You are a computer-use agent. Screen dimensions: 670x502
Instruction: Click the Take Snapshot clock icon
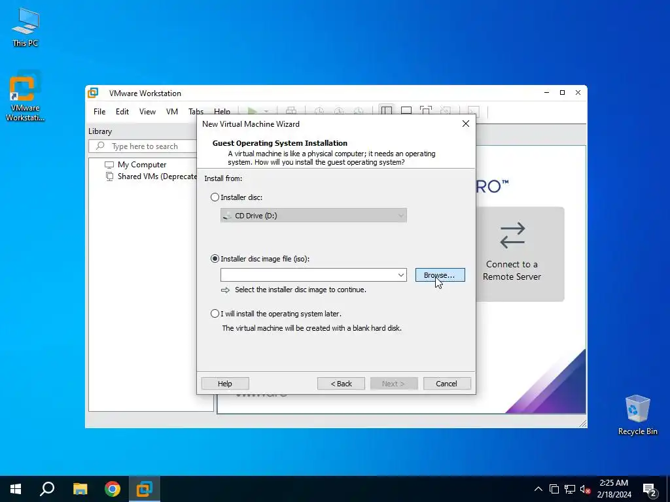coord(319,111)
